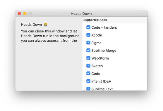
Task: Toggle the Xcode checkbox
Action: [x=88, y=35]
